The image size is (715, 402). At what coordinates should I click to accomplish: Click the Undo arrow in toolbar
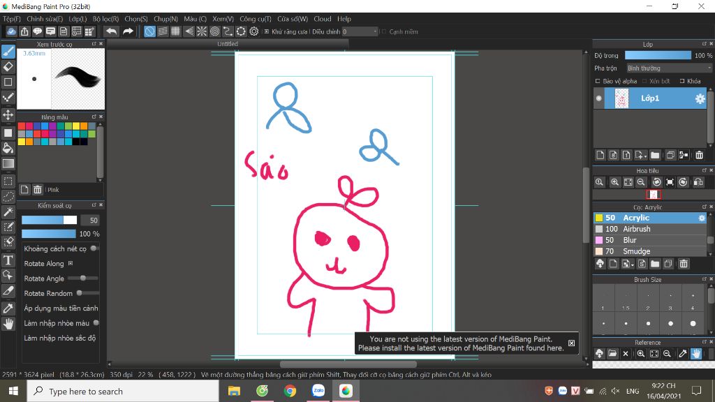tap(111, 31)
